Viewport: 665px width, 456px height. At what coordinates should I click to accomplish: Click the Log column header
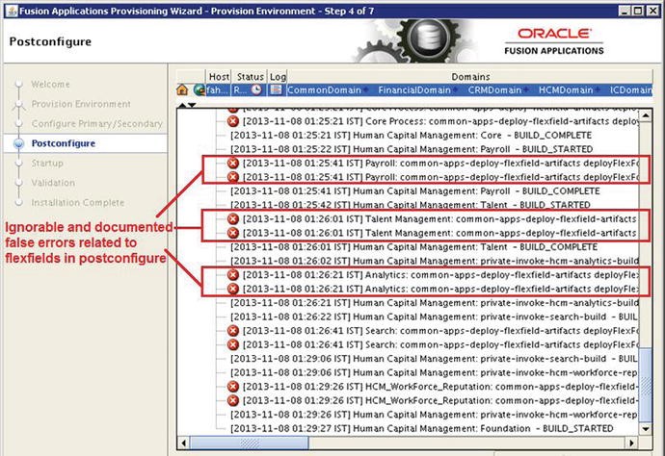click(278, 77)
